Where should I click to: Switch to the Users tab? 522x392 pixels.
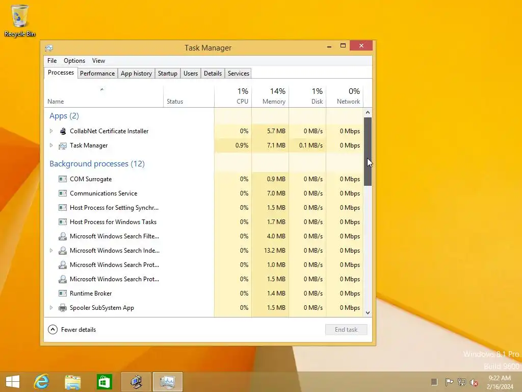[x=191, y=73]
